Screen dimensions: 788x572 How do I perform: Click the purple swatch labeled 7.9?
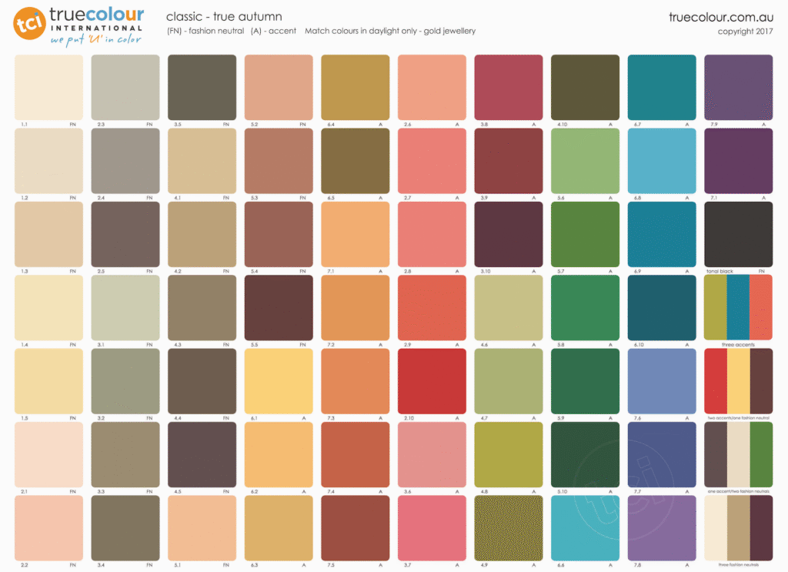pyautogui.click(x=739, y=87)
